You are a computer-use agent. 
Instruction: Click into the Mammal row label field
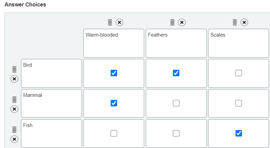point(51,103)
